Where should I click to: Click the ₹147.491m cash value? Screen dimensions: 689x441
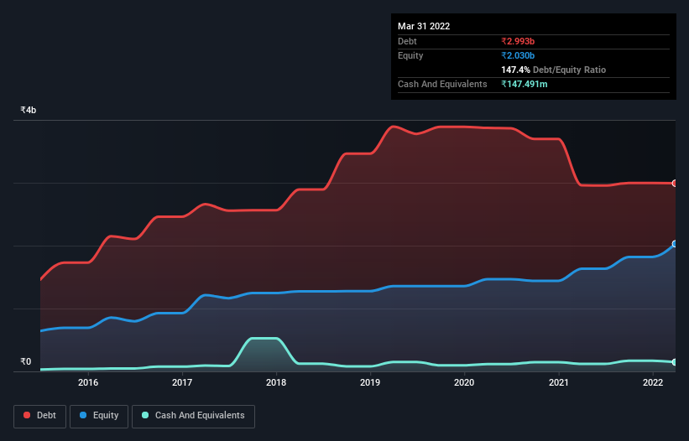coord(525,84)
